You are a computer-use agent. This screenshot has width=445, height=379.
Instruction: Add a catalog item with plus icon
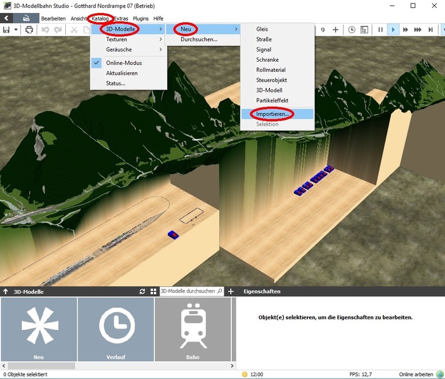coord(231,291)
